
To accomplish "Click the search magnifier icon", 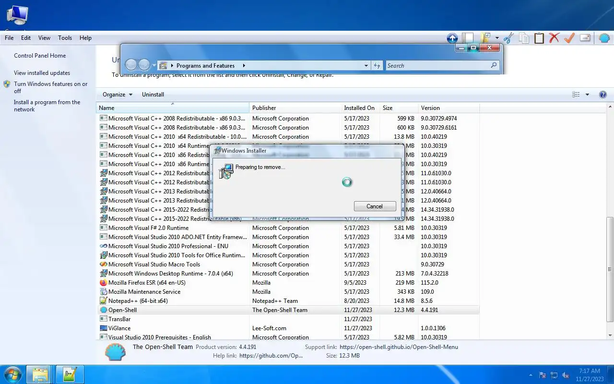I will (x=494, y=65).
